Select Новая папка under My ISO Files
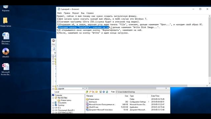 point(66,100)
